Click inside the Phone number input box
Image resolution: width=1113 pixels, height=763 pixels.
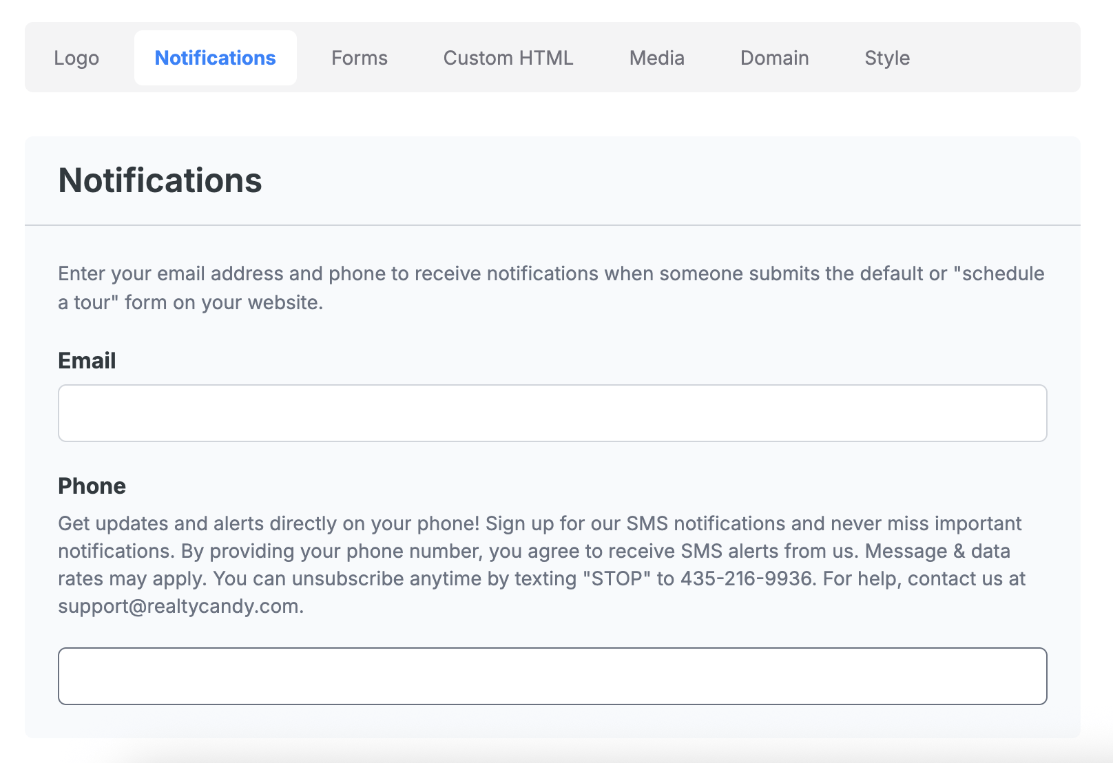click(x=552, y=676)
